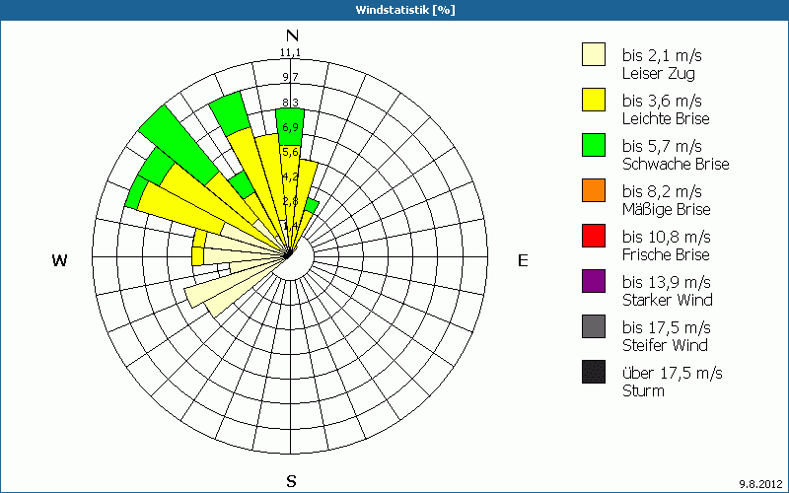Viewport: 789px width, 493px height.
Task: Click the 'N' compass label
Action: [x=292, y=35]
